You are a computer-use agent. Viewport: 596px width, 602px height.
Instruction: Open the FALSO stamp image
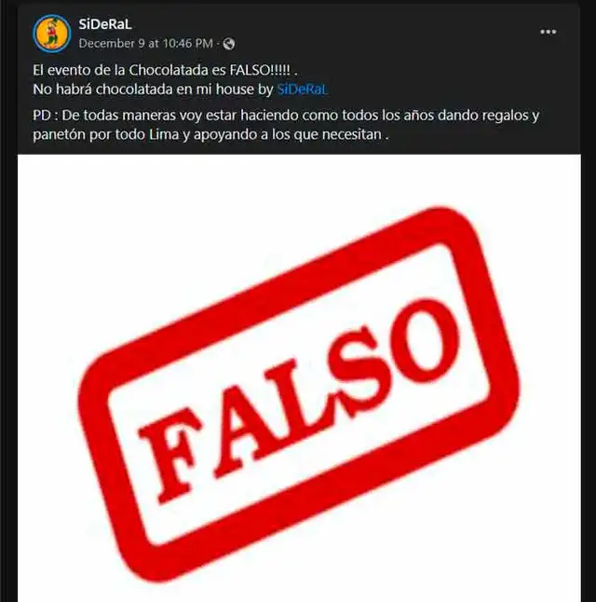(x=299, y=378)
